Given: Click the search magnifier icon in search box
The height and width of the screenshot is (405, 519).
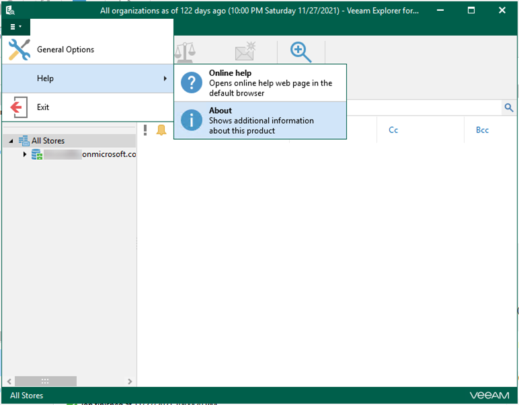Looking at the screenshot, I should tap(509, 107).
